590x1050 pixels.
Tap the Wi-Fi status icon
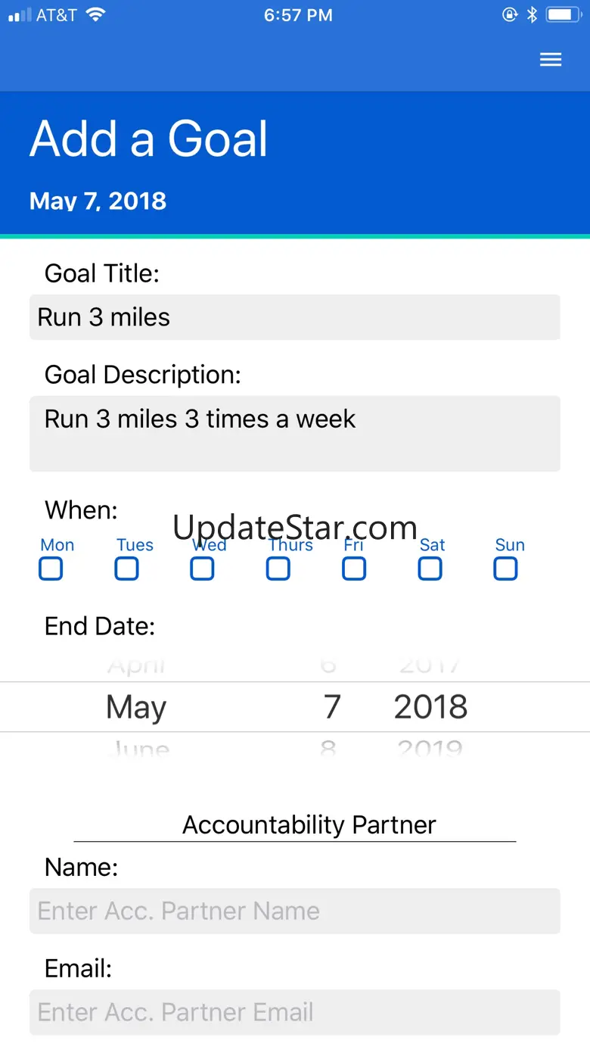95,15
